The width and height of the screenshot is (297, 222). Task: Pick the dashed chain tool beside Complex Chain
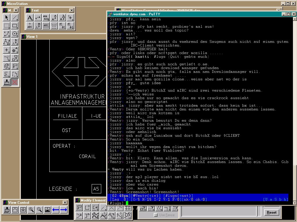(x=15, y=74)
